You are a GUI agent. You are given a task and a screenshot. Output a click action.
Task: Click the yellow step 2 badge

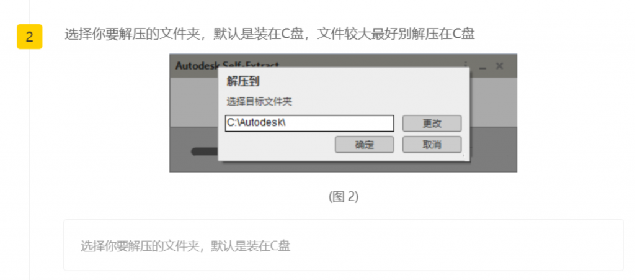coord(30,37)
